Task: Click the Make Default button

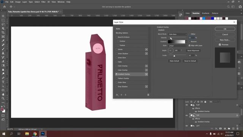Action: 174,61
